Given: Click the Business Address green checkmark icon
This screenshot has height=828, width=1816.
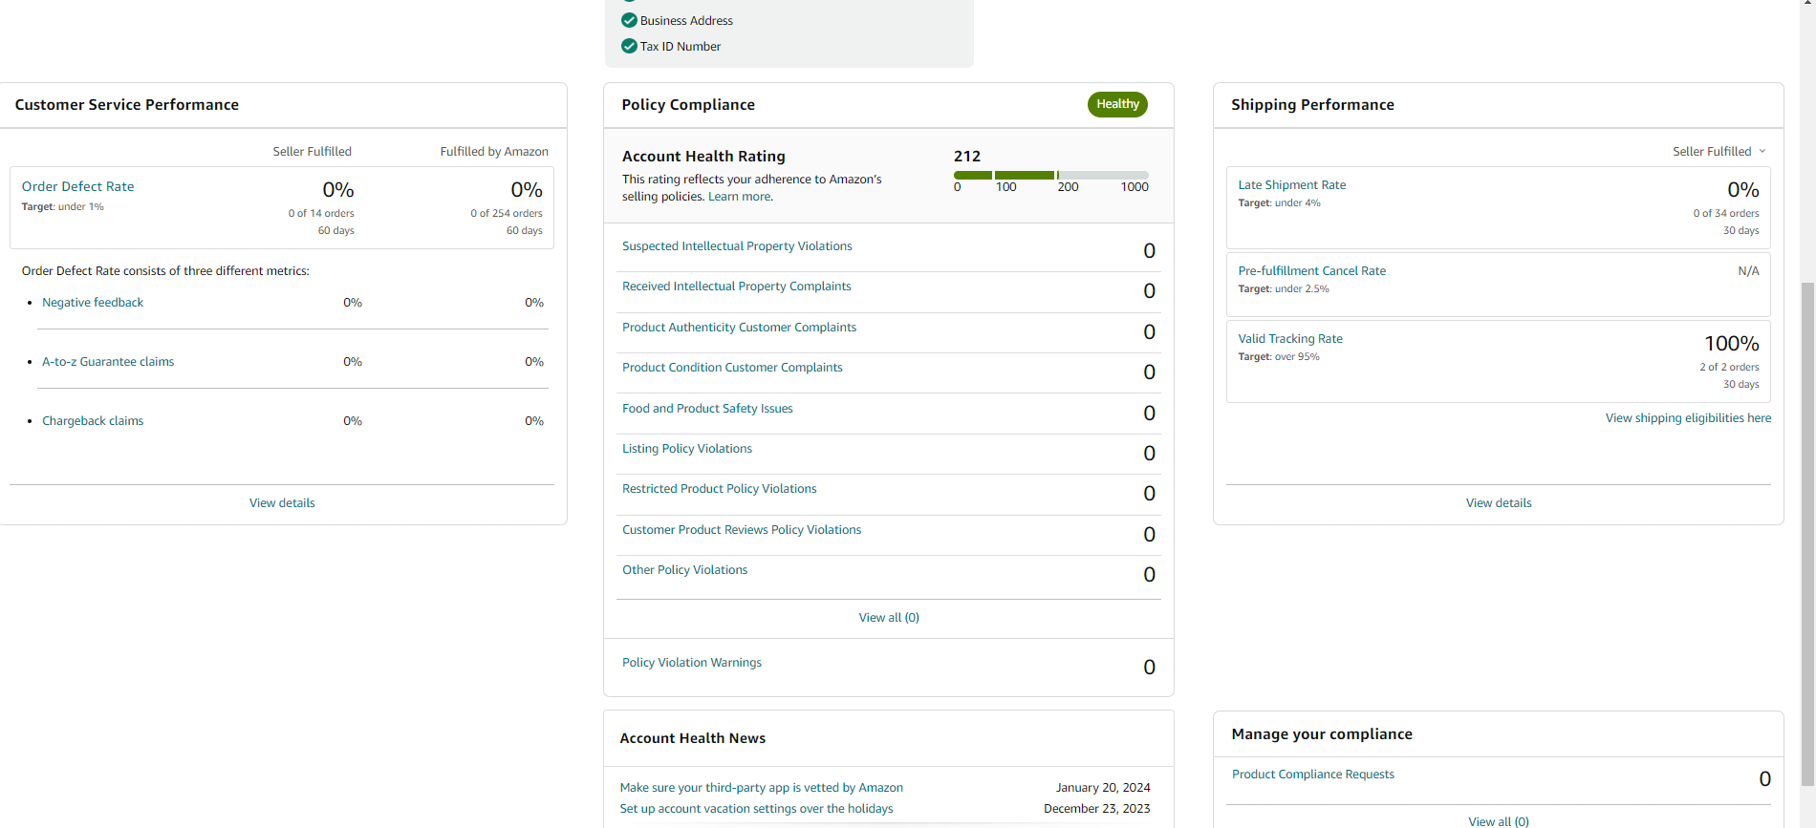Looking at the screenshot, I should [x=629, y=20].
